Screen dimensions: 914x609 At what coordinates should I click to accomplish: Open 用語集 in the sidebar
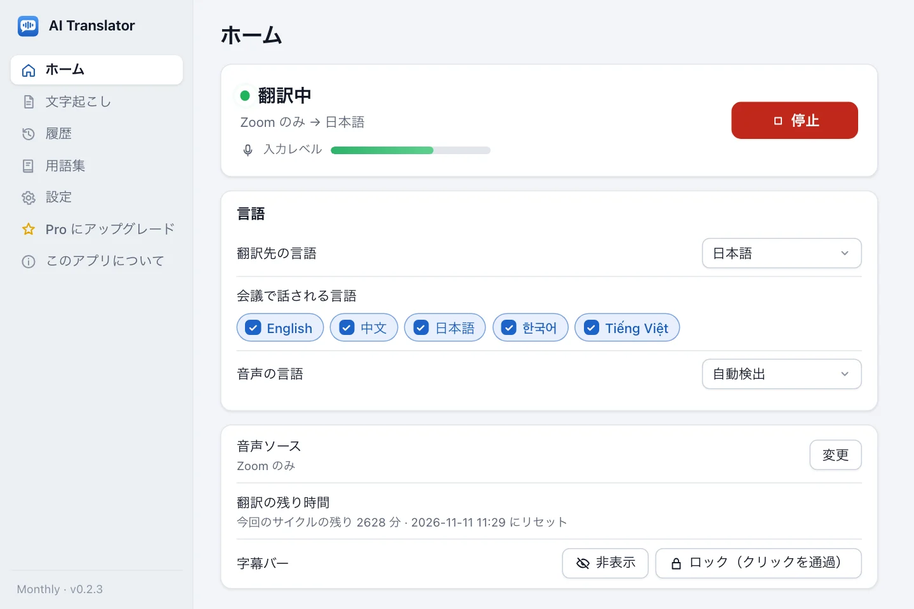[x=96, y=166]
